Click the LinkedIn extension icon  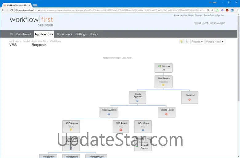click(x=232, y=10)
